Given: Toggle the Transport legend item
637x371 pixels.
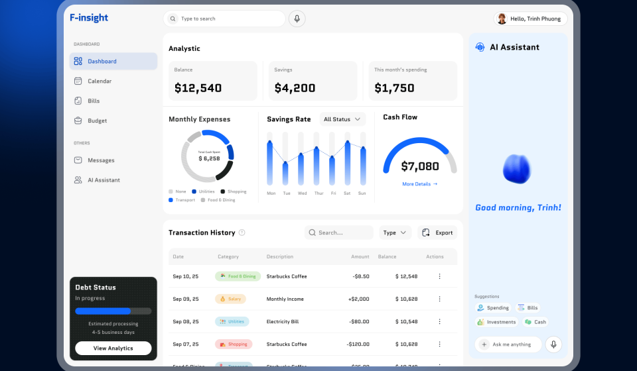Looking at the screenshot, I should point(182,200).
